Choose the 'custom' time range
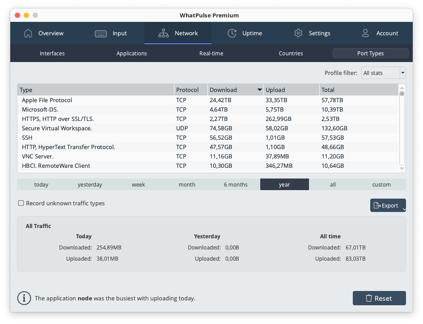423x324 pixels. click(x=381, y=185)
